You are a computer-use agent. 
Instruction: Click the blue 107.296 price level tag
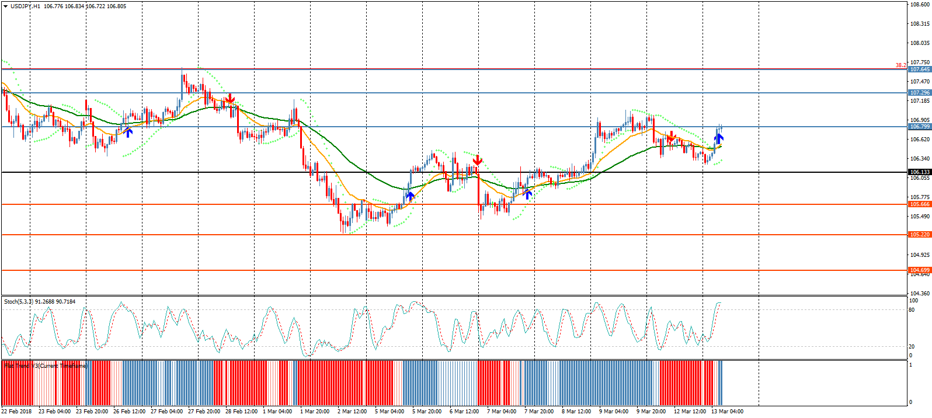920,93
